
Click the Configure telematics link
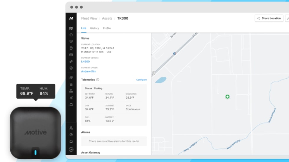[x=141, y=80]
